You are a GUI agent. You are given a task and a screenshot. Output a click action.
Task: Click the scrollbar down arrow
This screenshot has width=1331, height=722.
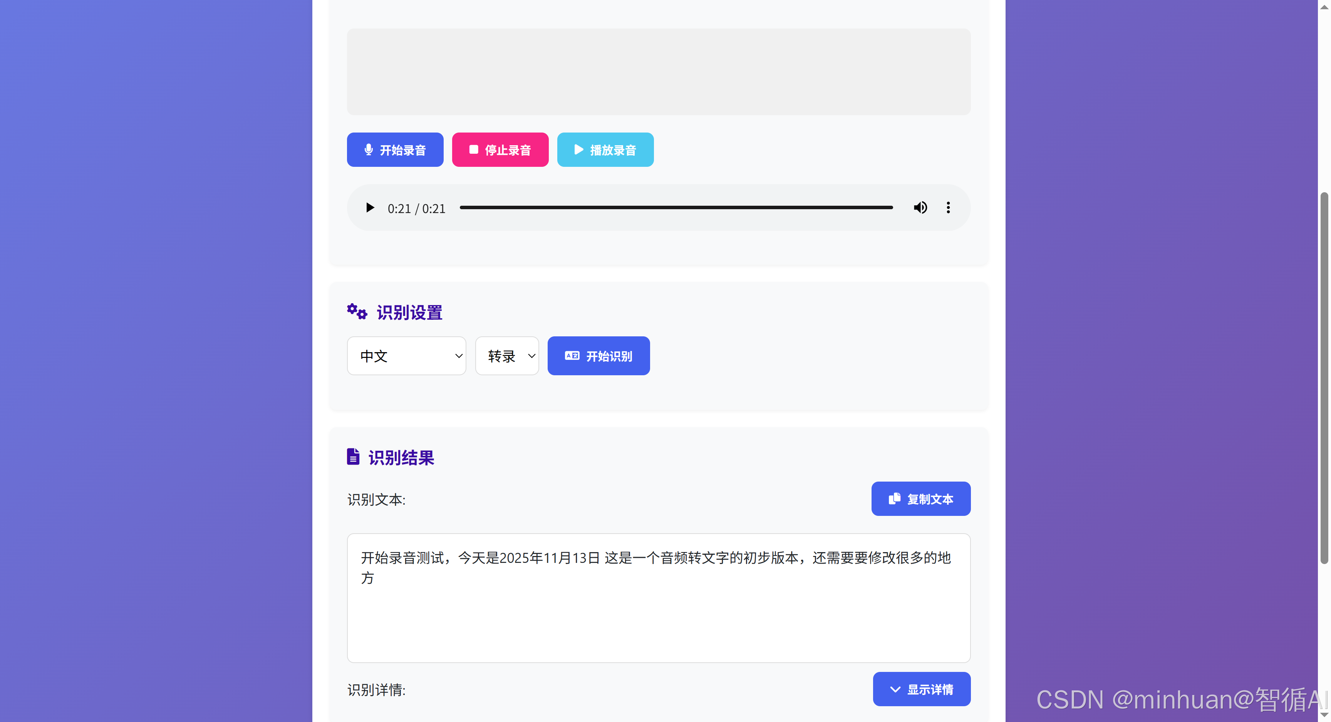[x=1324, y=715]
